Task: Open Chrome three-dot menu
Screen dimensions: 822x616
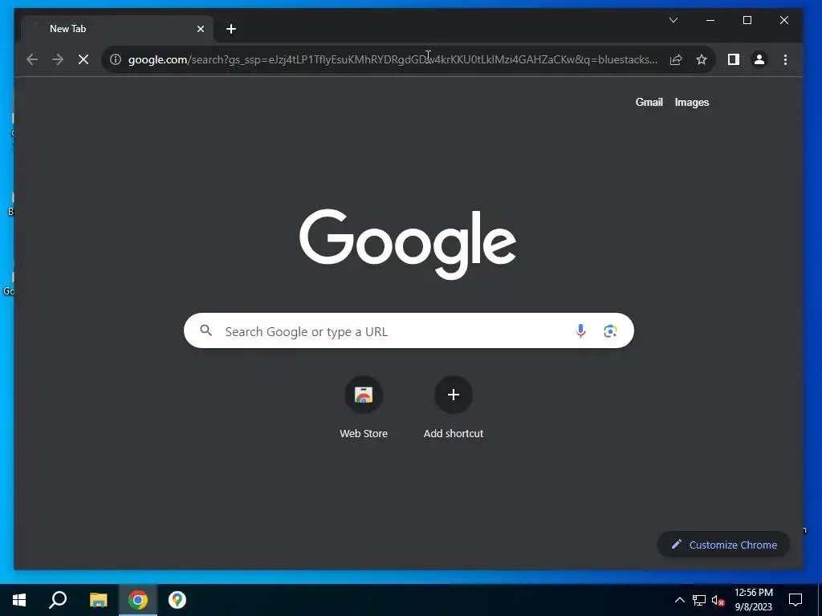Action: [x=785, y=59]
